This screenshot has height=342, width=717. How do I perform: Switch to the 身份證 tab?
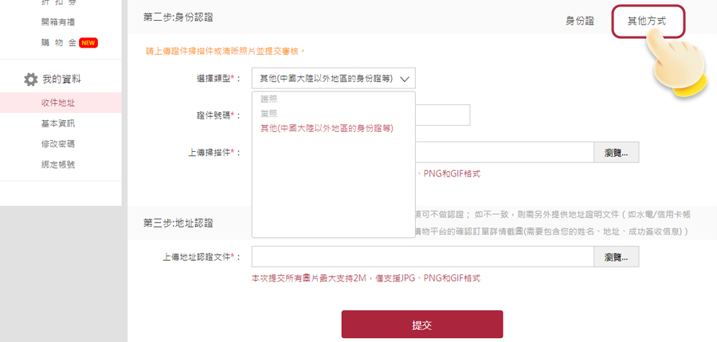pyautogui.click(x=580, y=21)
